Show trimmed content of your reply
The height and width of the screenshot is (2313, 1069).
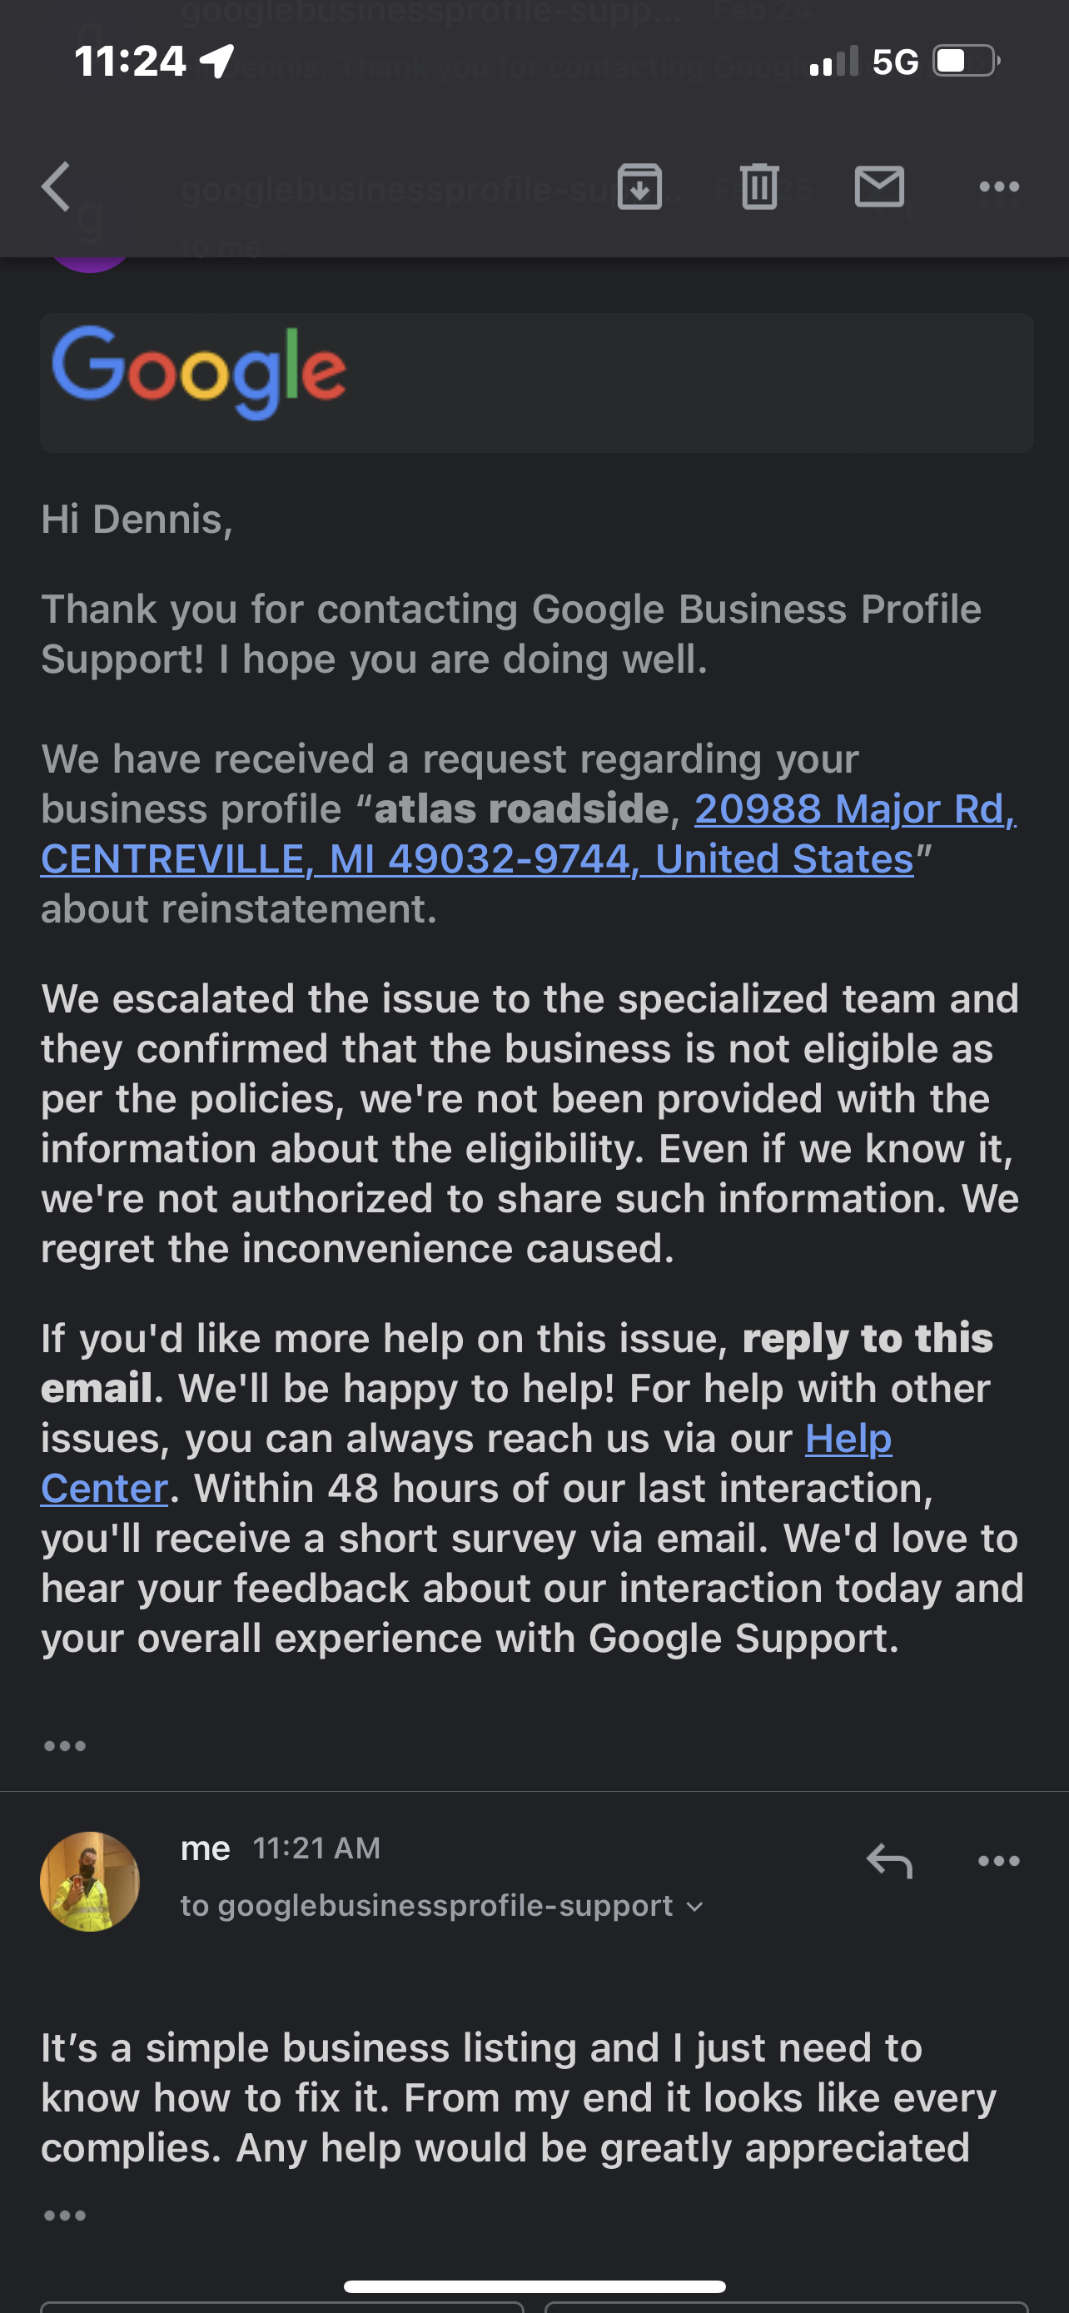[x=66, y=2216]
